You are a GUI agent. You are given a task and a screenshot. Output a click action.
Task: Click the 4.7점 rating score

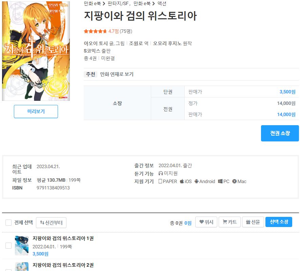pyautogui.click(x=114, y=31)
